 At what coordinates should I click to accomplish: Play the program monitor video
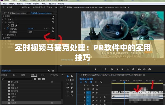point(122,69)
